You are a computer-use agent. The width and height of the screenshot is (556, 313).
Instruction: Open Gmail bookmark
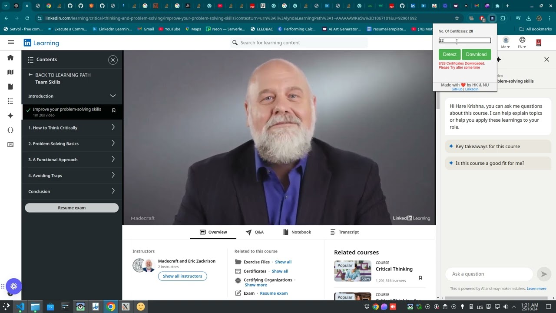click(x=145, y=29)
